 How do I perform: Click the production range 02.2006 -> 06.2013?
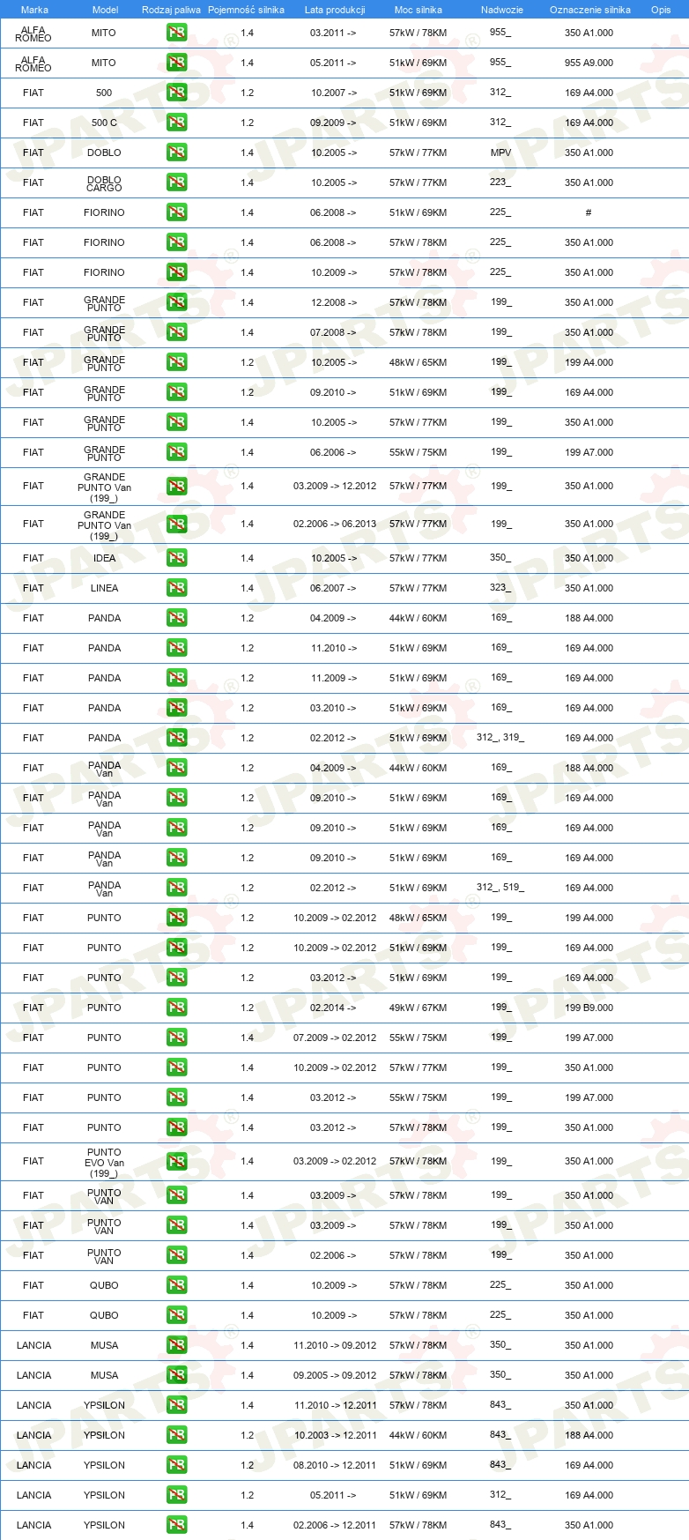pos(335,524)
